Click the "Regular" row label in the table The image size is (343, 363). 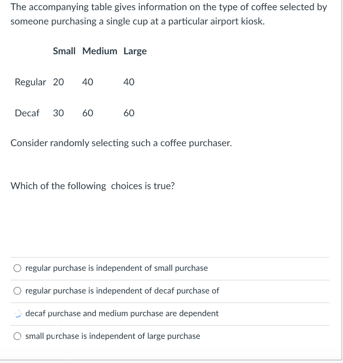[x=31, y=82]
